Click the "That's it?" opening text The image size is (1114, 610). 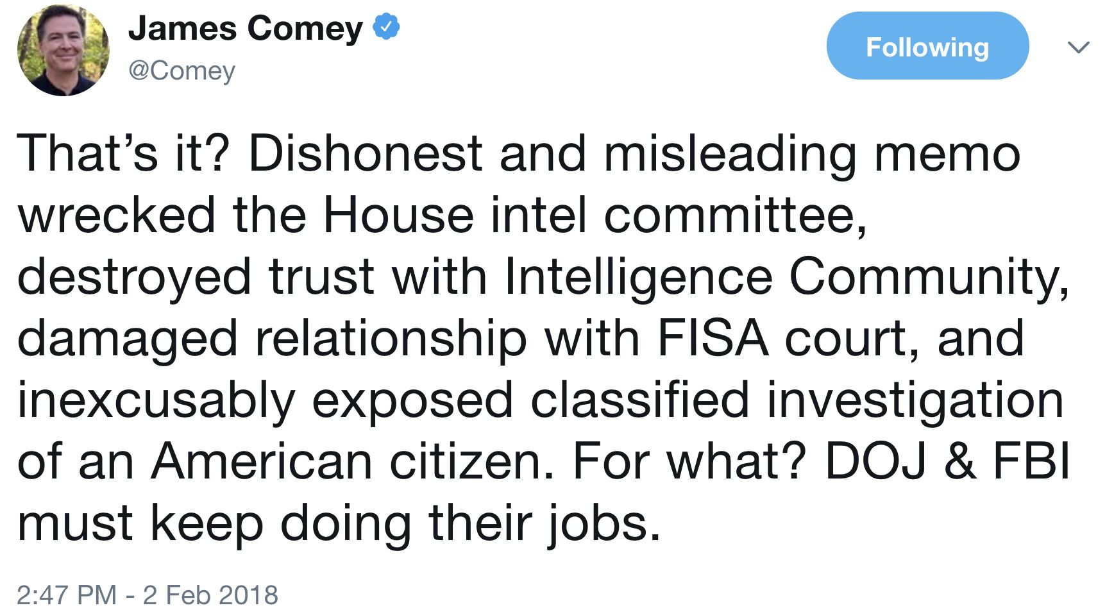click(123, 154)
